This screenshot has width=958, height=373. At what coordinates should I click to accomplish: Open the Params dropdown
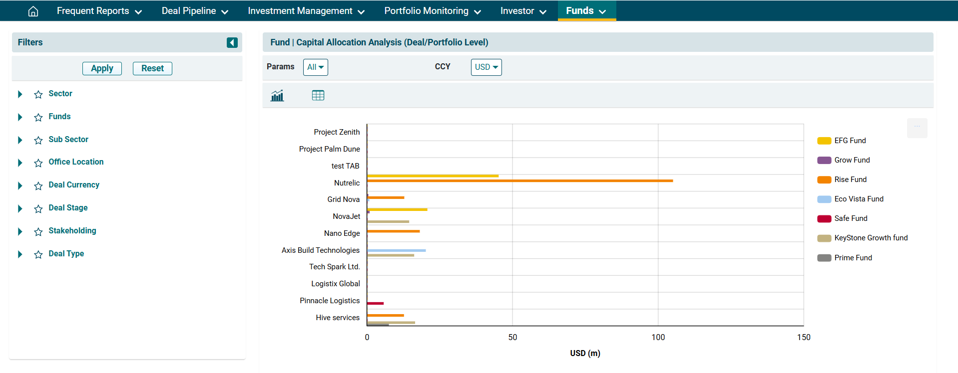point(315,67)
